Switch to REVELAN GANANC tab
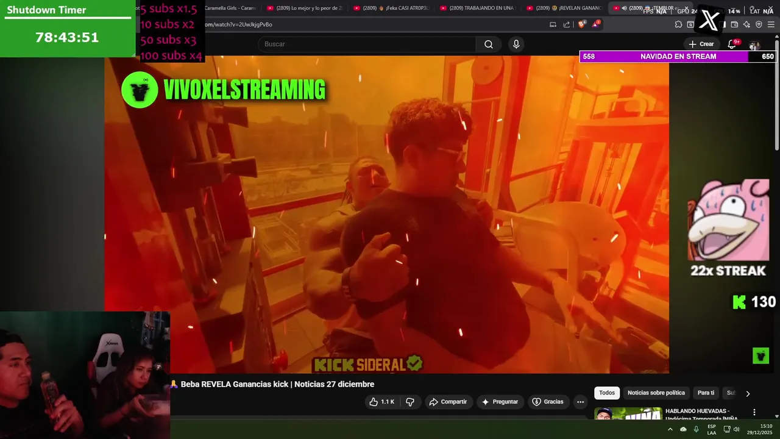Image resolution: width=780 pixels, height=439 pixels. [564, 8]
